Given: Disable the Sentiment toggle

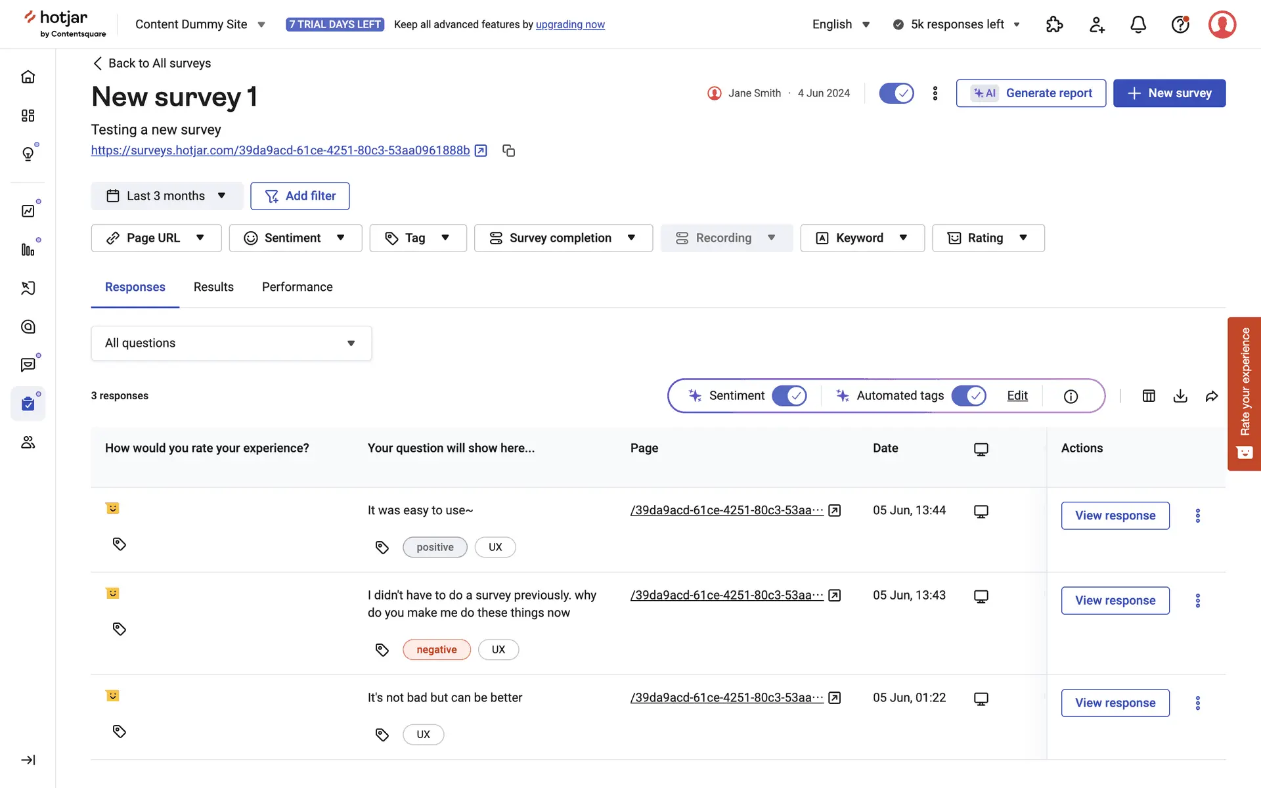Looking at the screenshot, I should coord(789,396).
